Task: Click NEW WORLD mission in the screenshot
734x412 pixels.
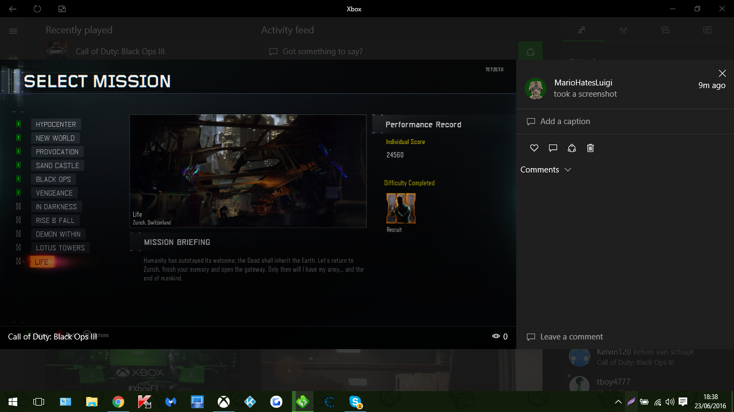Action: (x=55, y=138)
